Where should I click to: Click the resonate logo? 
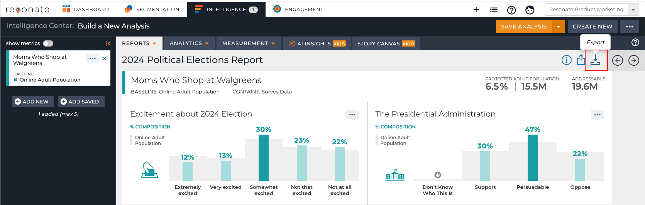(27, 9)
